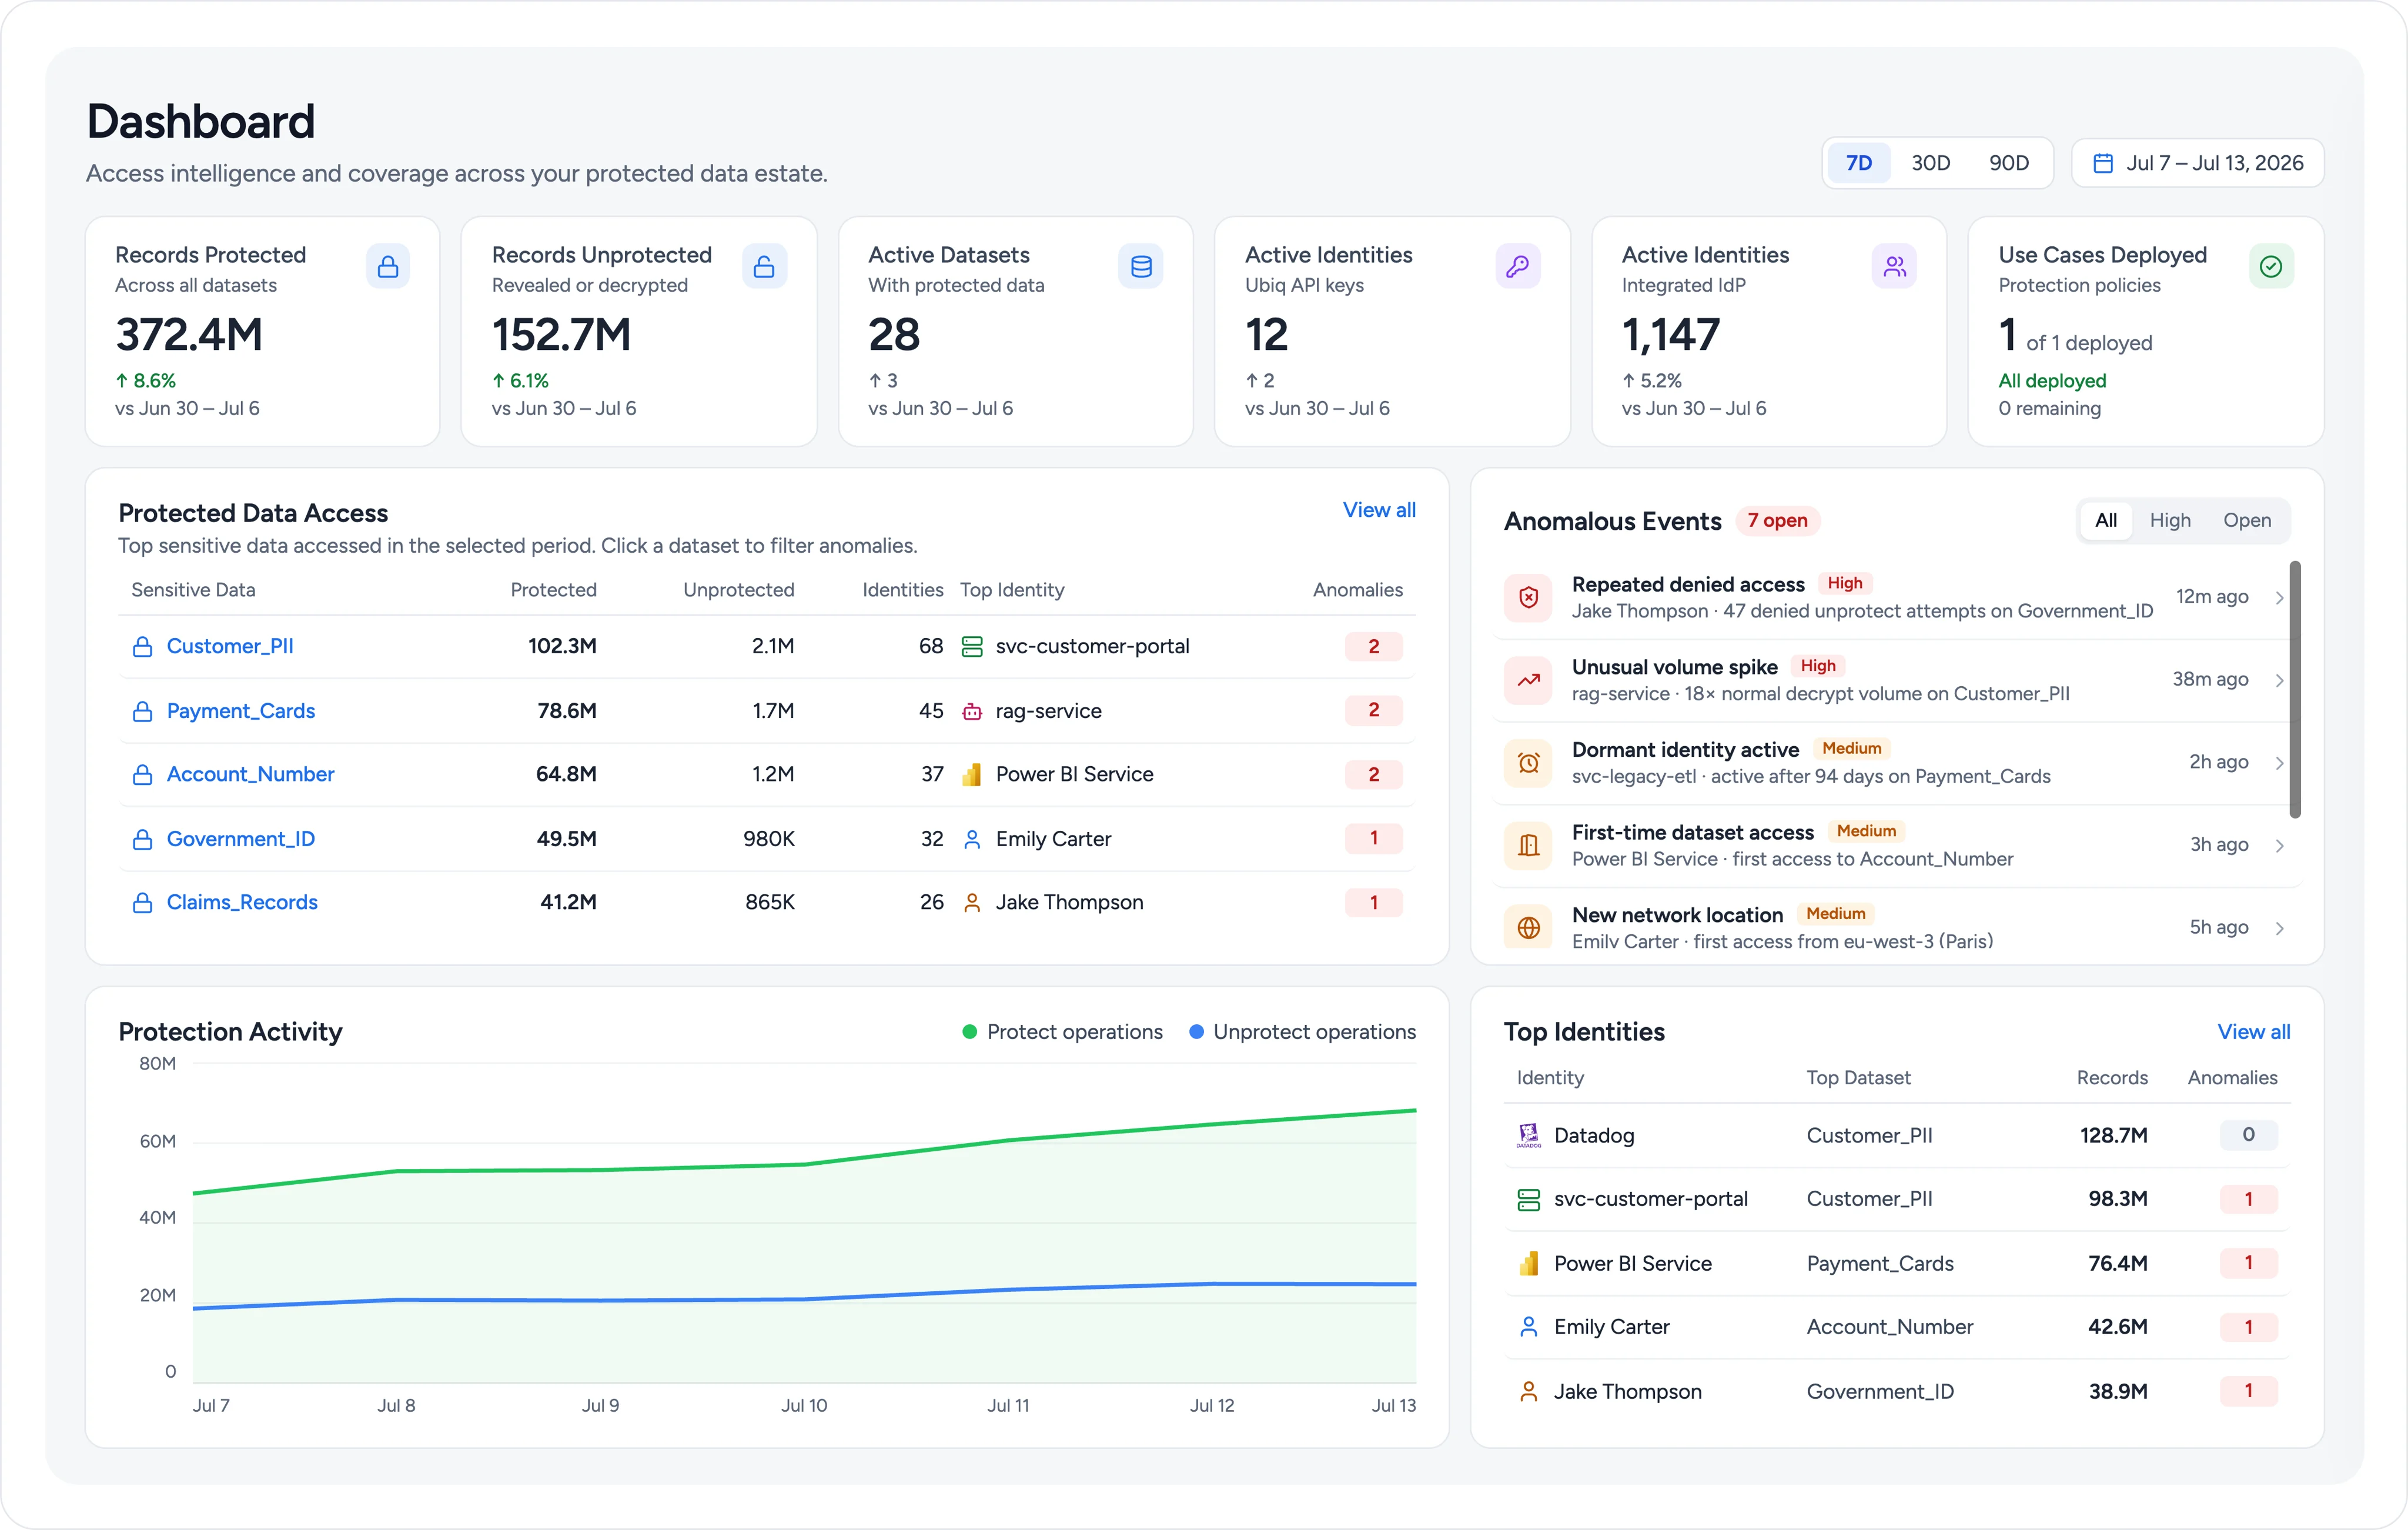Screen dimensions: 2408x1530
Task: Click the rag-service bot icon
Action: coord(971,711)
